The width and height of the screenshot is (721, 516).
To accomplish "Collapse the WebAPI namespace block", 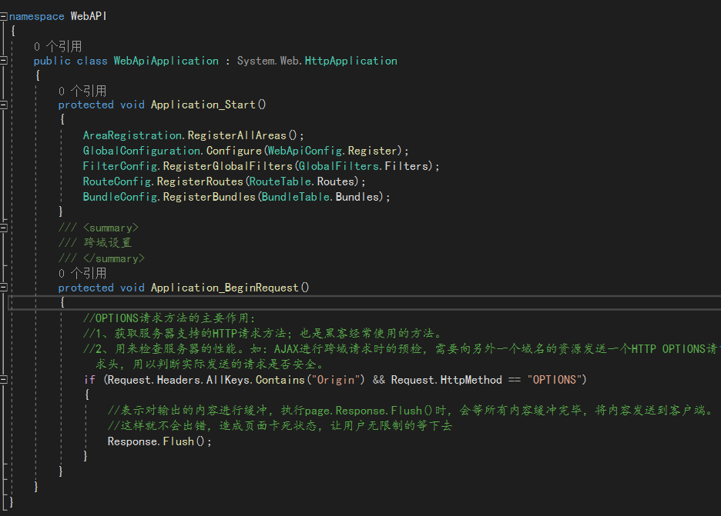I will [x=4, y=16].
